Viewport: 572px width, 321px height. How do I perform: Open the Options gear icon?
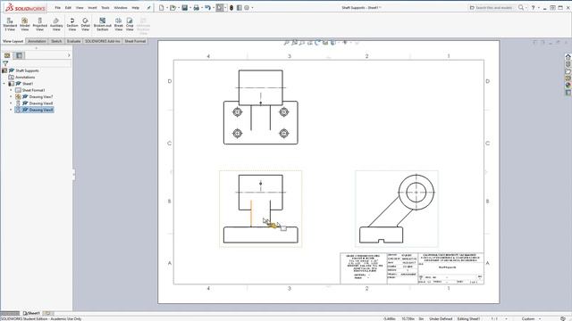(x=247, y=7)
